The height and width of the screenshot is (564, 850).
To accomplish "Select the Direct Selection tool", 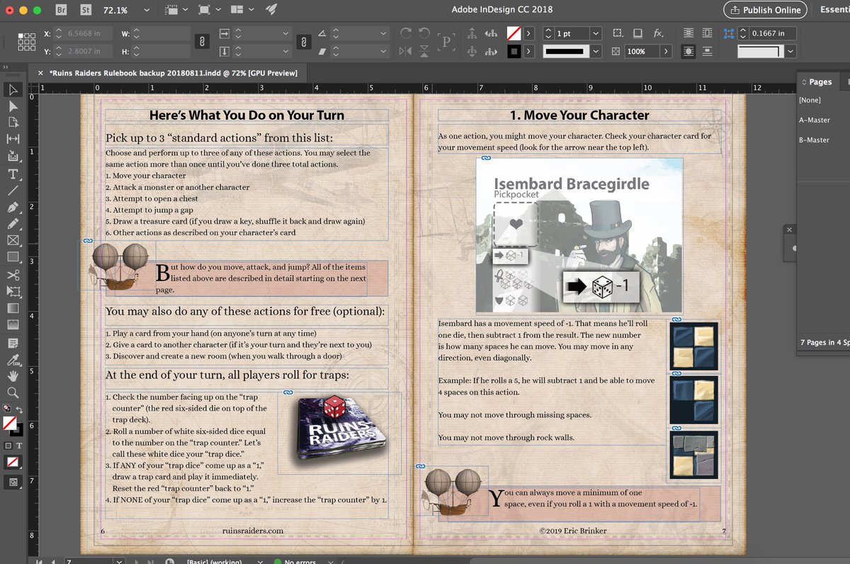I will (x=13, y=106).
